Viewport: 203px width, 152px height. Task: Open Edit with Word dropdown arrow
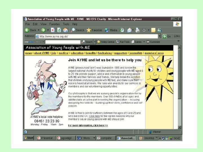click(x=149, y=30)
